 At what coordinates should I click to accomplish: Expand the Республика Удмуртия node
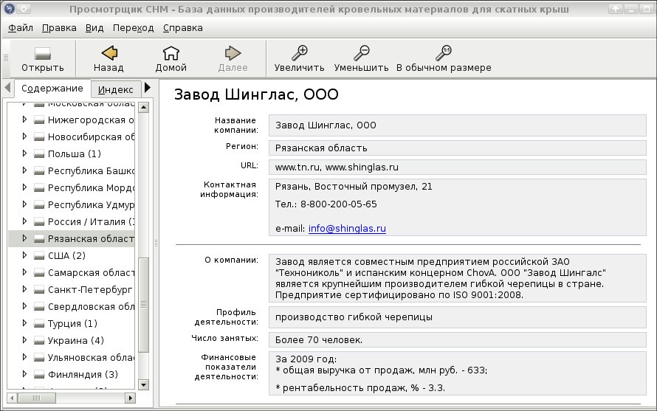24,204
